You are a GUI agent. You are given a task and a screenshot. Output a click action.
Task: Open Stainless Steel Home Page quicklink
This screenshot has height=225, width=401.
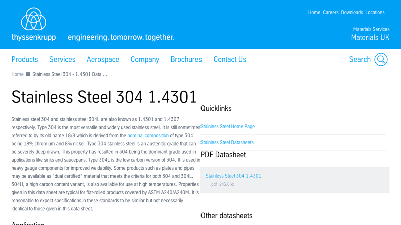tap(228, 127)
